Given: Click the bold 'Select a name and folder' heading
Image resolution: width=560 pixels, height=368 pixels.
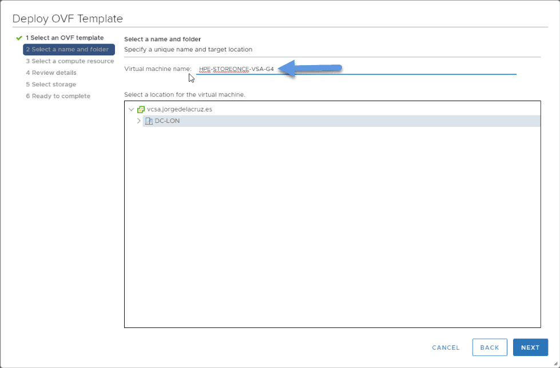Looking at the screenshot, I should click(x=162, y=39).
